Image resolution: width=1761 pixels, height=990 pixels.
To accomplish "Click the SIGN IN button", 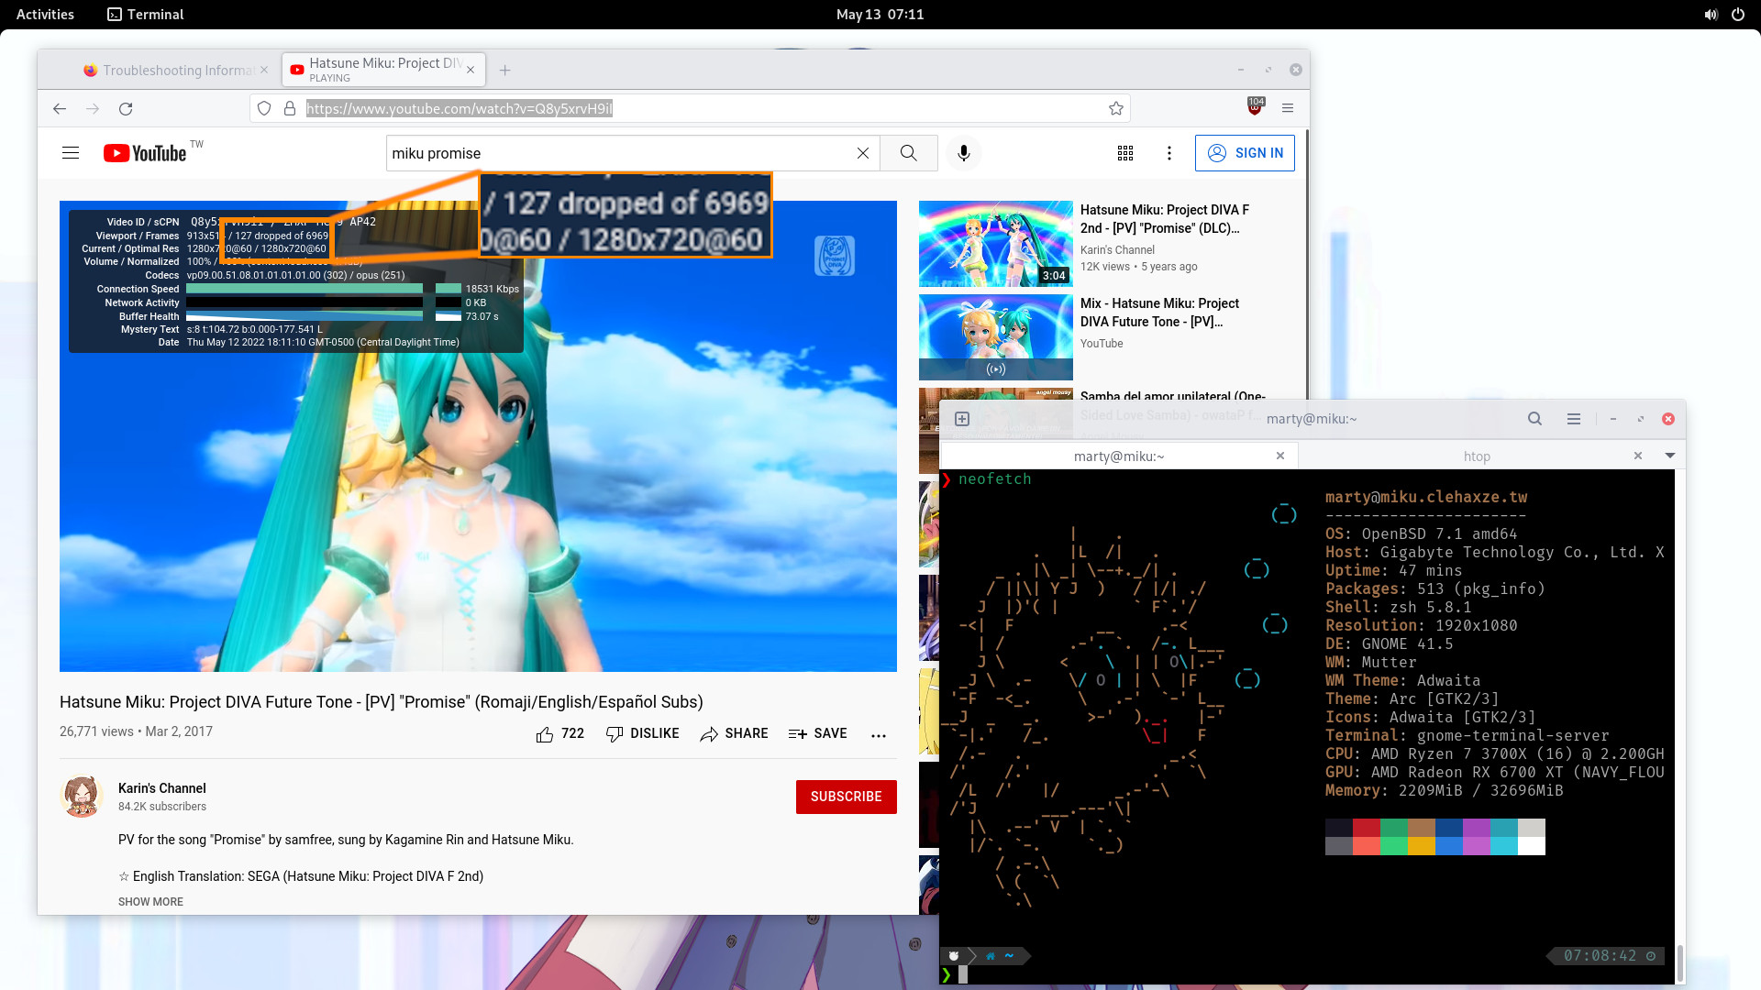I will click(1245, 153).
